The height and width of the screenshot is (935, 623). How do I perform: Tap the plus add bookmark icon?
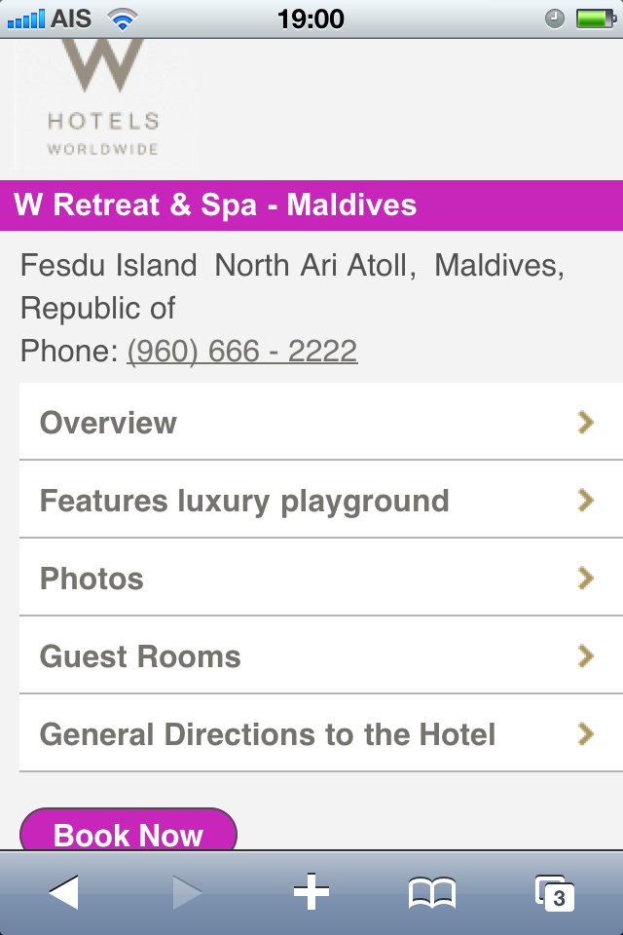[311, 892]
